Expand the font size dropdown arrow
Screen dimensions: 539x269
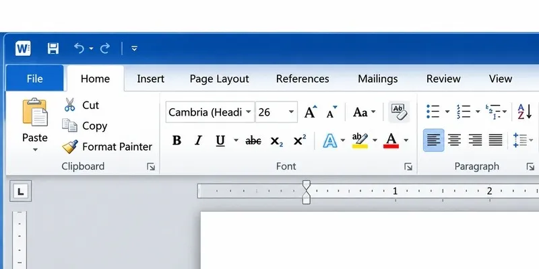coord(291,112)
